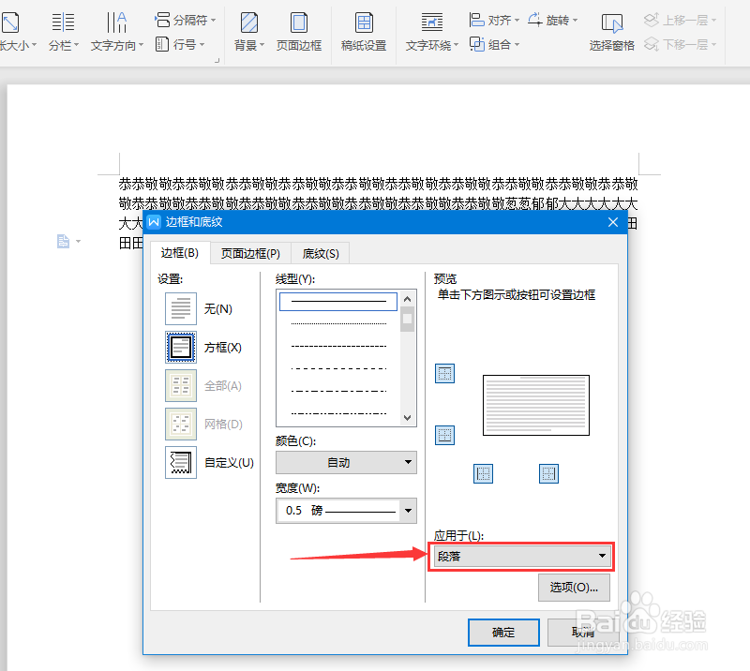Switch to the 边框(B) tab
Image resolution: width=750 pixels, height=671 pixels.
click(180, 252)
